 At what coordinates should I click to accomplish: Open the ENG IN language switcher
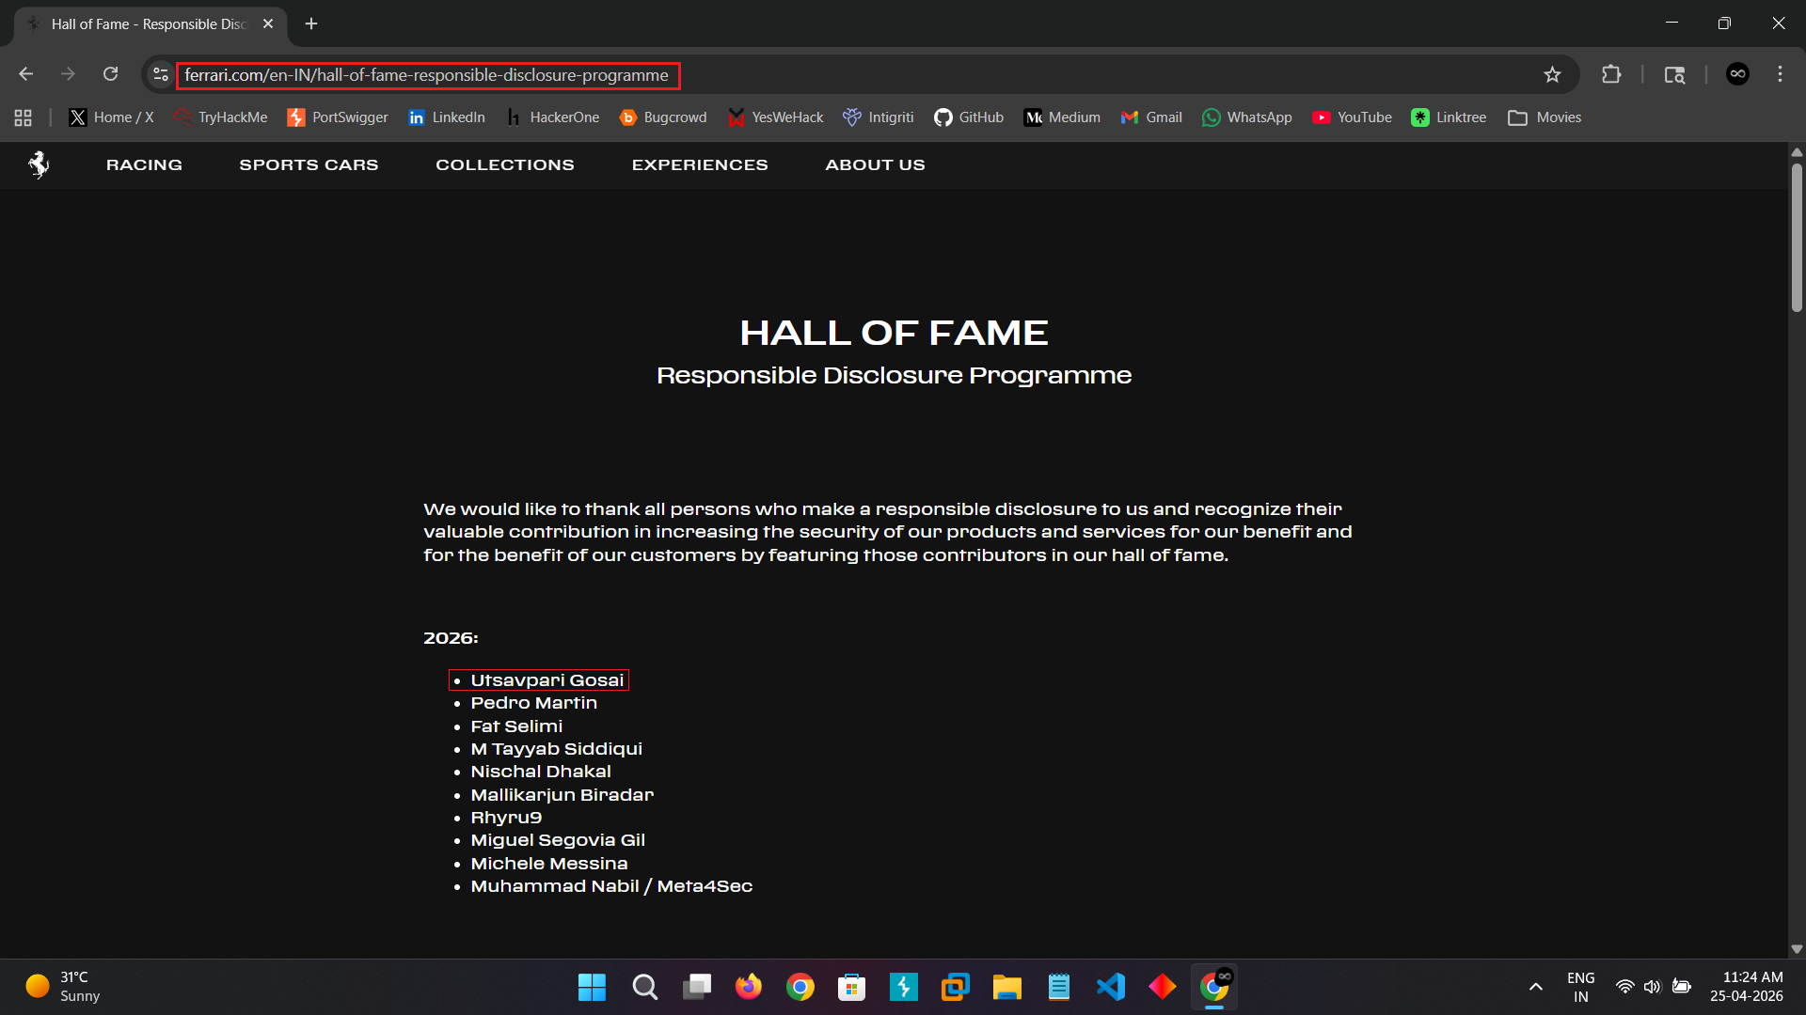tap(1580, 987)
